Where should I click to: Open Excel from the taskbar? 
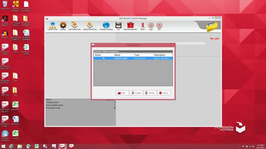(37, 146)
